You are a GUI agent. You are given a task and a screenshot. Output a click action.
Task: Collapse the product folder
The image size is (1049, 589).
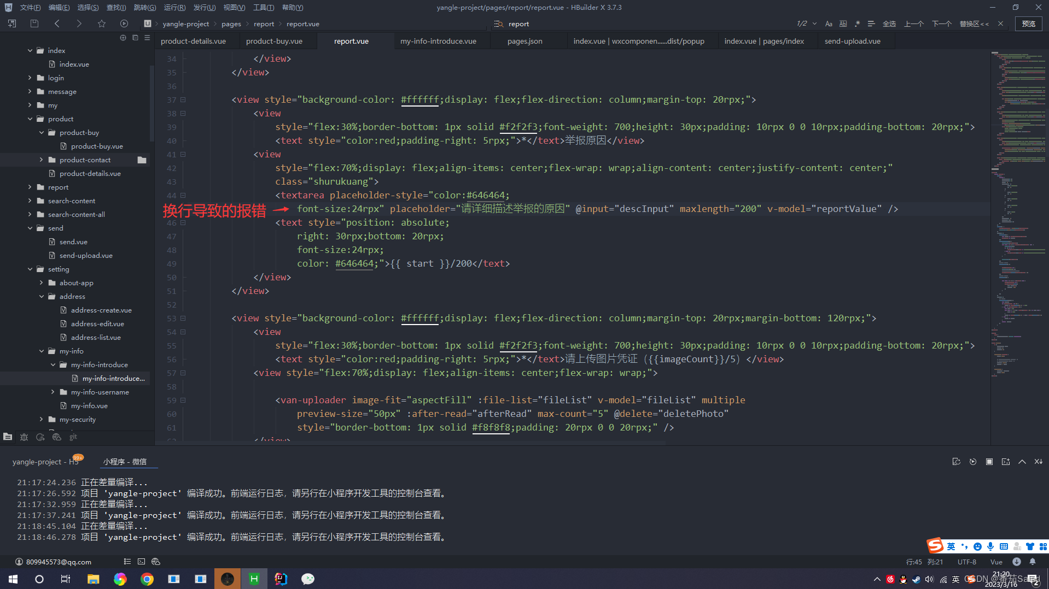point(30,119)
